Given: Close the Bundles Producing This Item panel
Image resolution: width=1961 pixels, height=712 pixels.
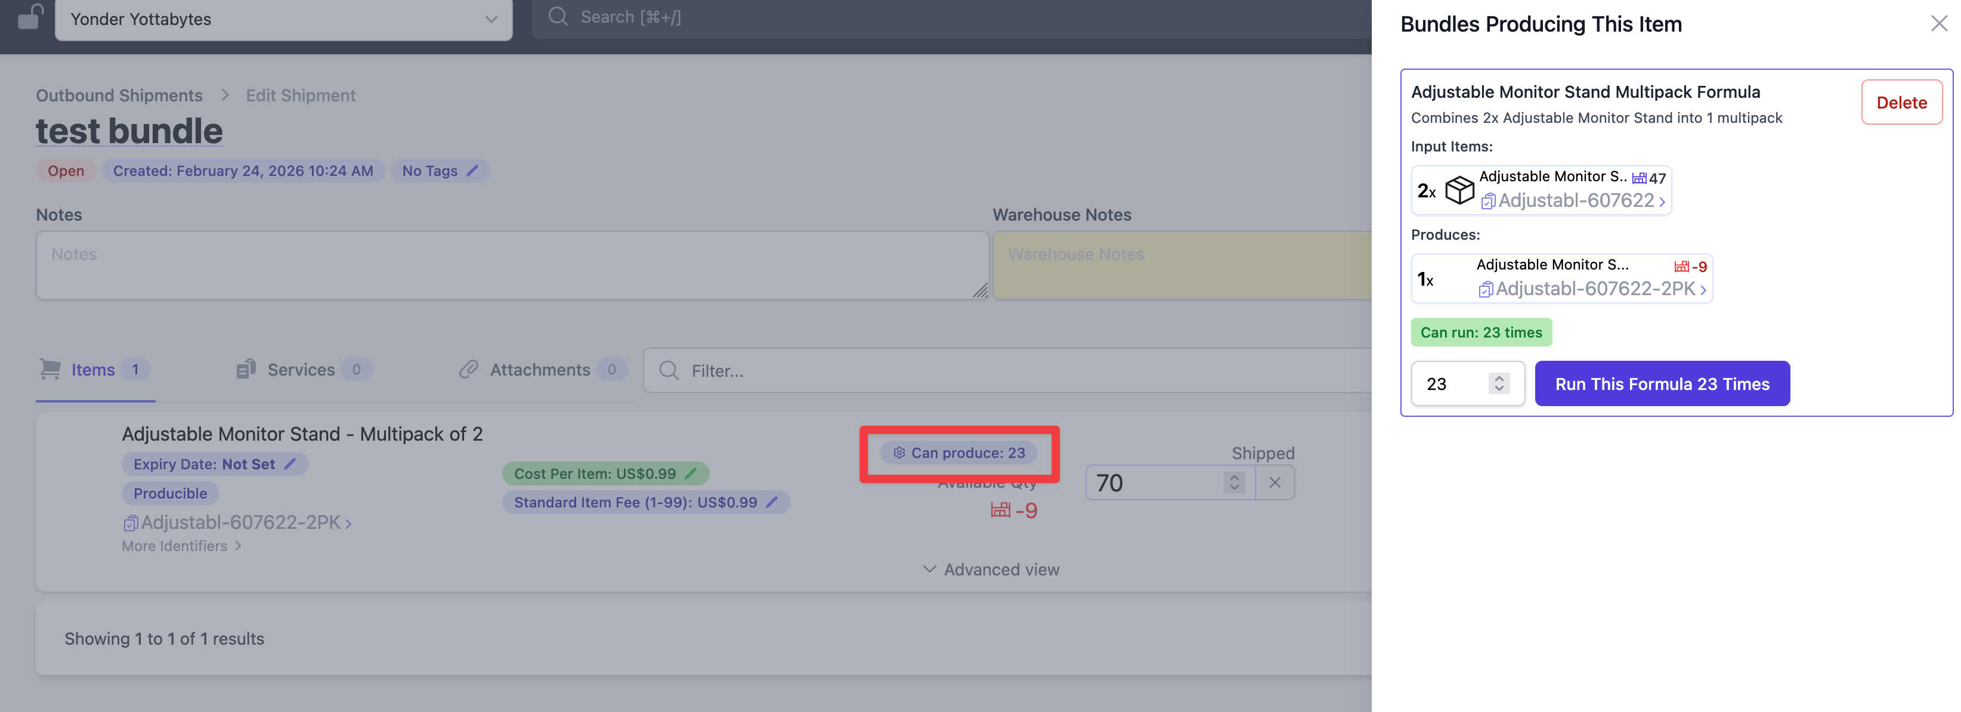Looking at the screenshot, I should 1938,24.
